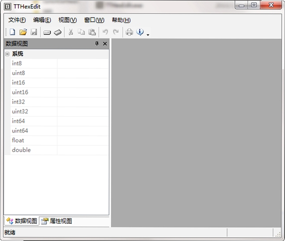
Task: Open the 文件(F) menu
Action: pyautogui.click(x=17, y=20)
